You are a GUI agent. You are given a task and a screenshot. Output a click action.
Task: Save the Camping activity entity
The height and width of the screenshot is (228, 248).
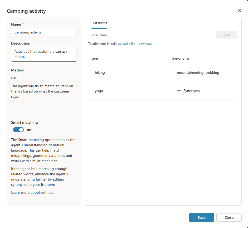pos(201,217)
